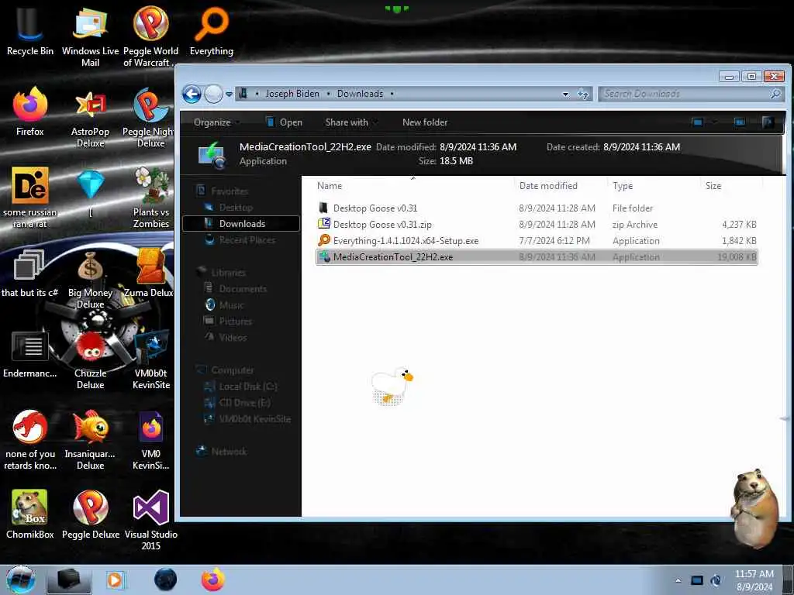
Task: Select the 'that but its c#' icon
Action: [x=29, y=273]
